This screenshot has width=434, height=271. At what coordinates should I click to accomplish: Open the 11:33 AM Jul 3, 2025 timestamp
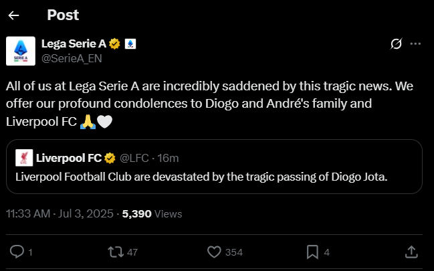tap(60, 214)
